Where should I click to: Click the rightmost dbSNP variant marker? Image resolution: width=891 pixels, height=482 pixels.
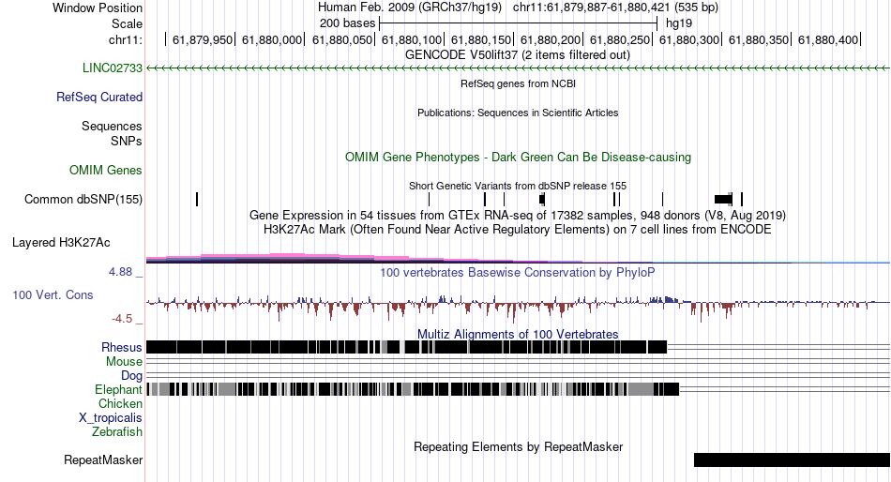pyautogui.click(x=742, y=200)
